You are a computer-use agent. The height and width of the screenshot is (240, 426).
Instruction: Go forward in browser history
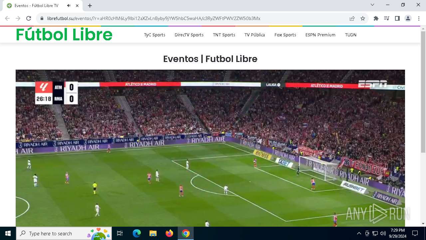18,18
